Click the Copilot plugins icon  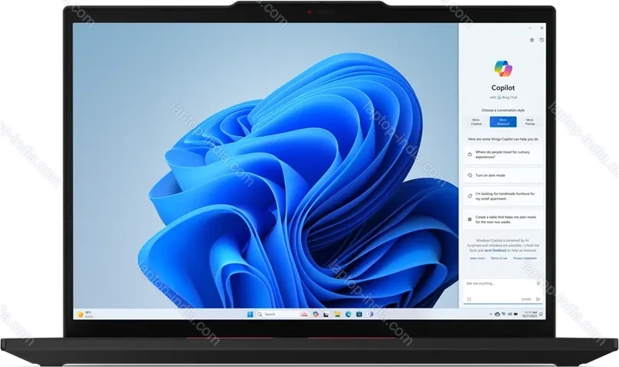point(532,40)
